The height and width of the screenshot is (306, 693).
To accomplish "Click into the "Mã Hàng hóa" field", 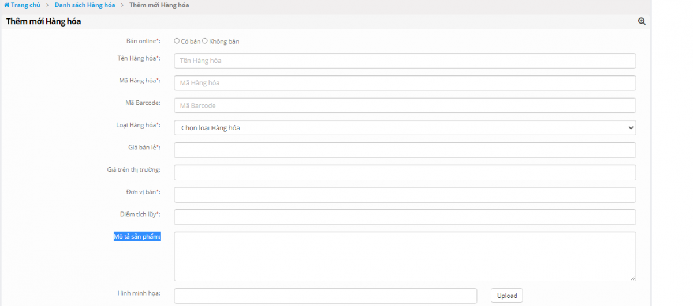I will point(404,83).
